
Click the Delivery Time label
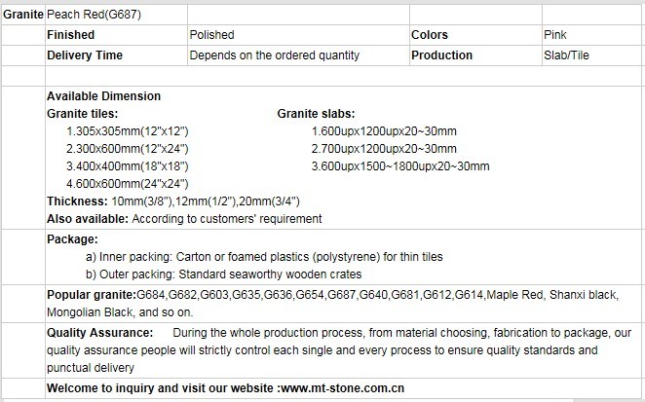[x=85, y=55]
